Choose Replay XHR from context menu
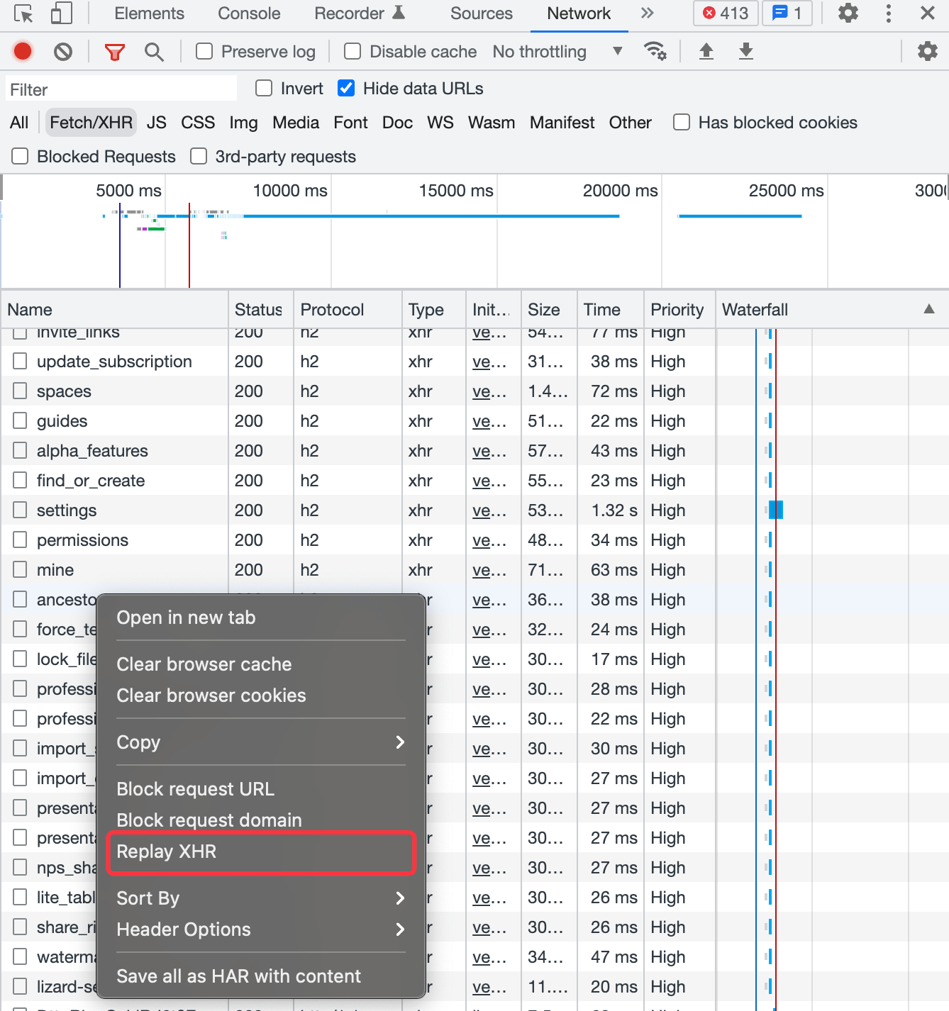 [261, 851]
